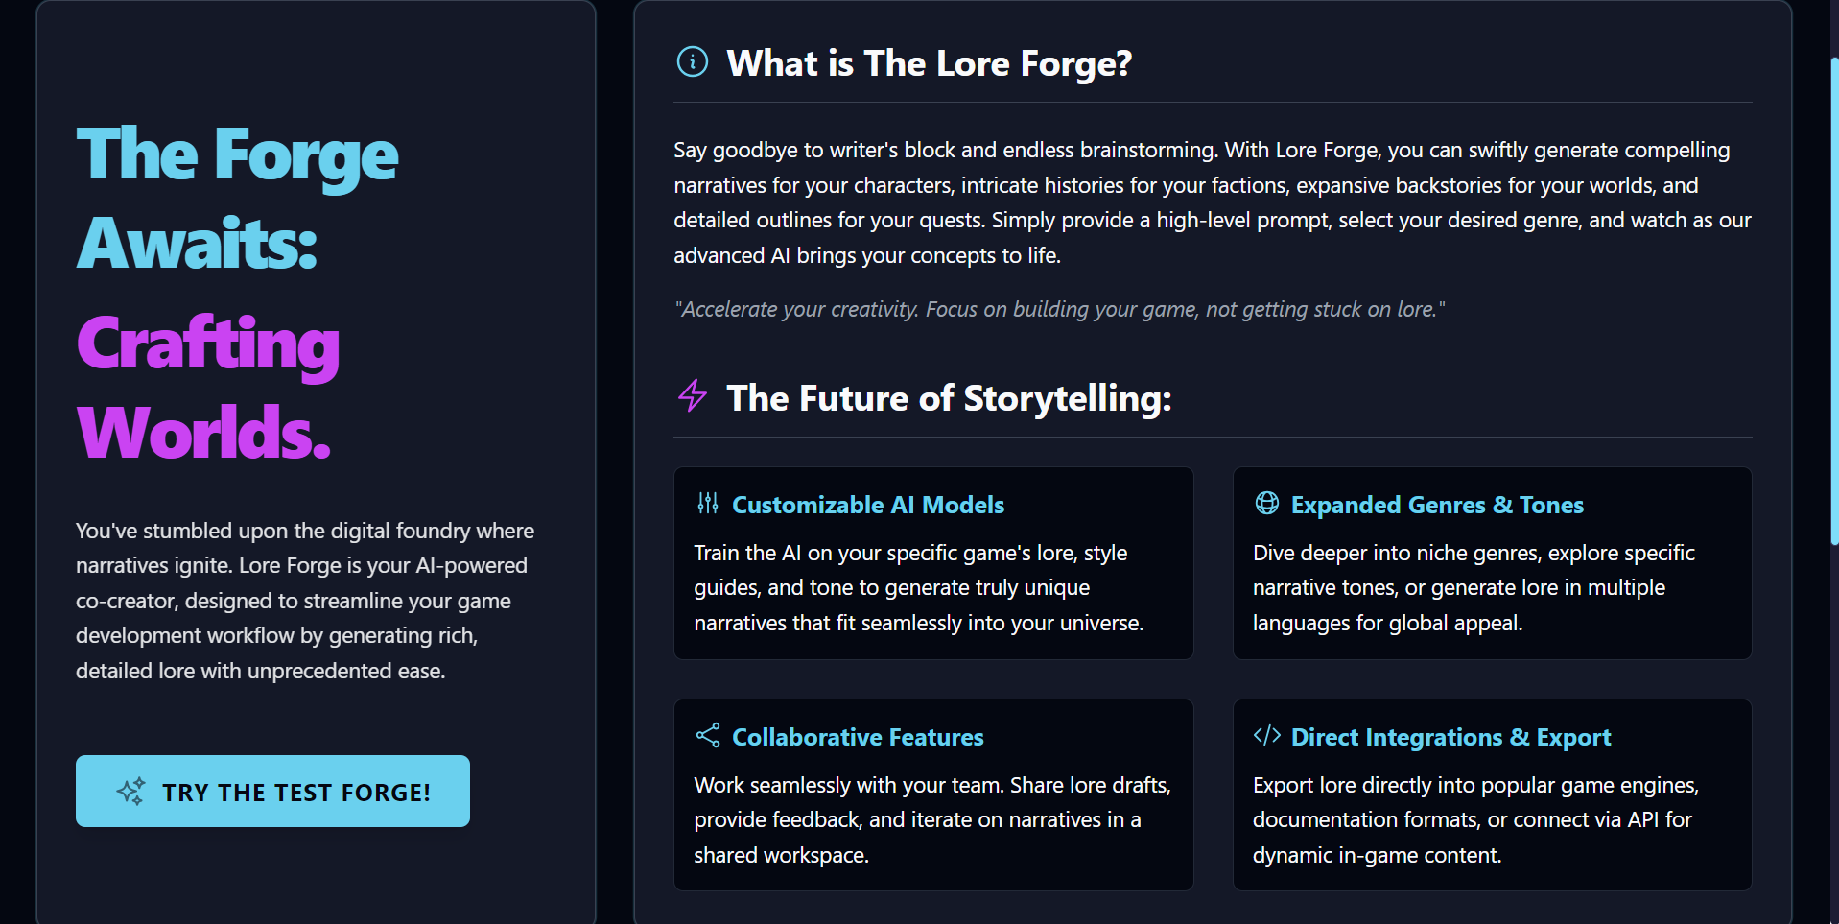Click the lightning bolt icon beside Future of Storytelling
The width and height of the screenshot is (1839, 924).
(x=692, y=395)
